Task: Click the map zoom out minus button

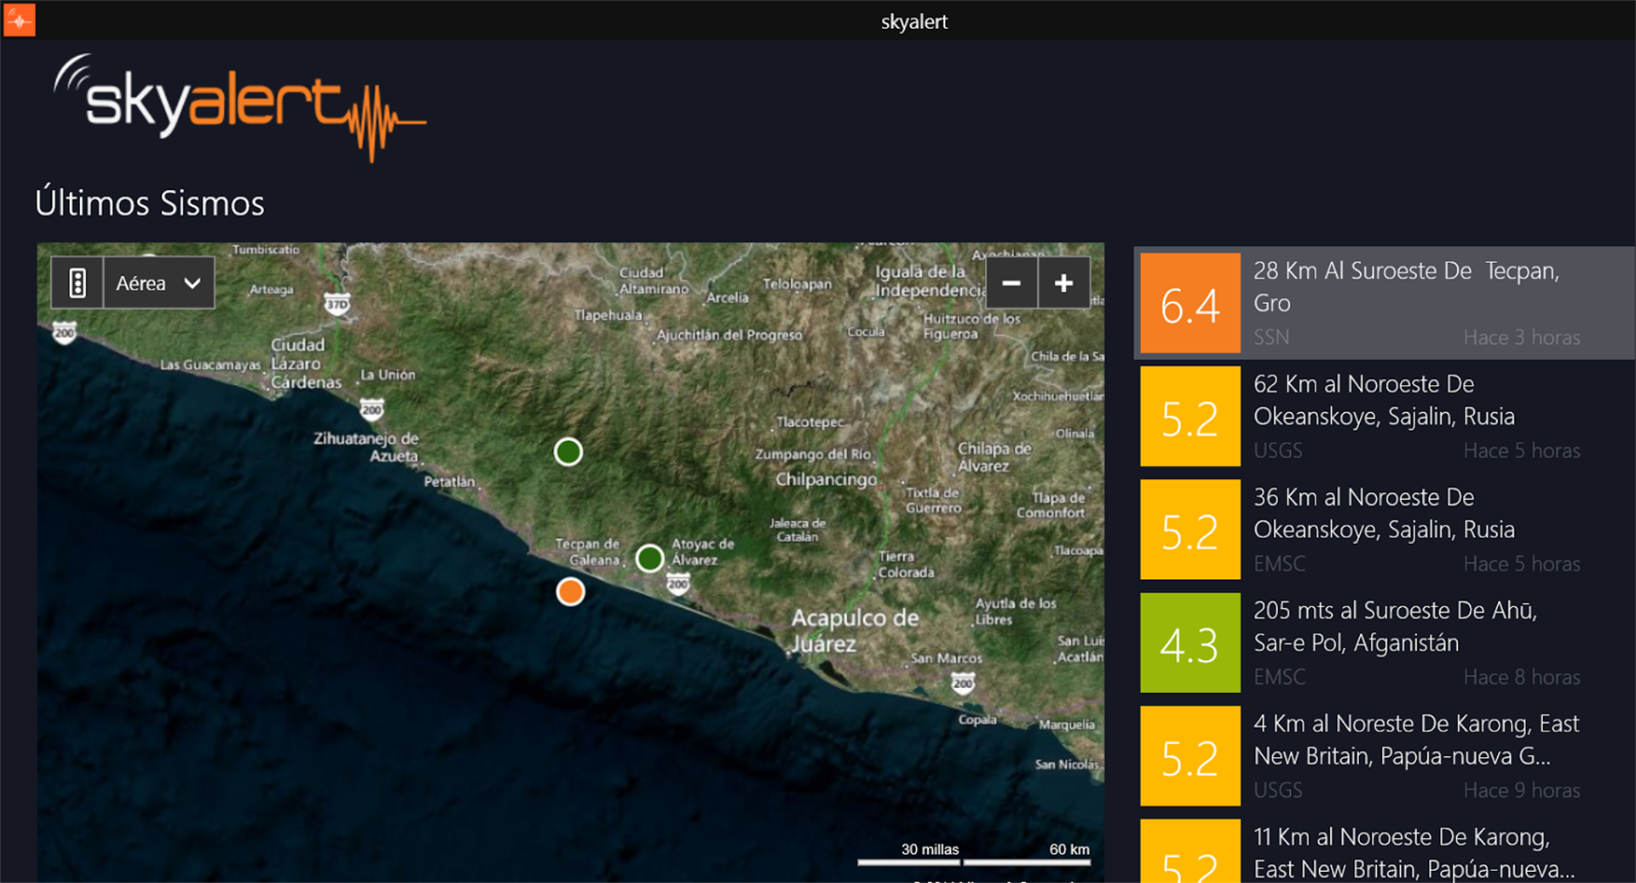Action: click(x=1011, y=284)
